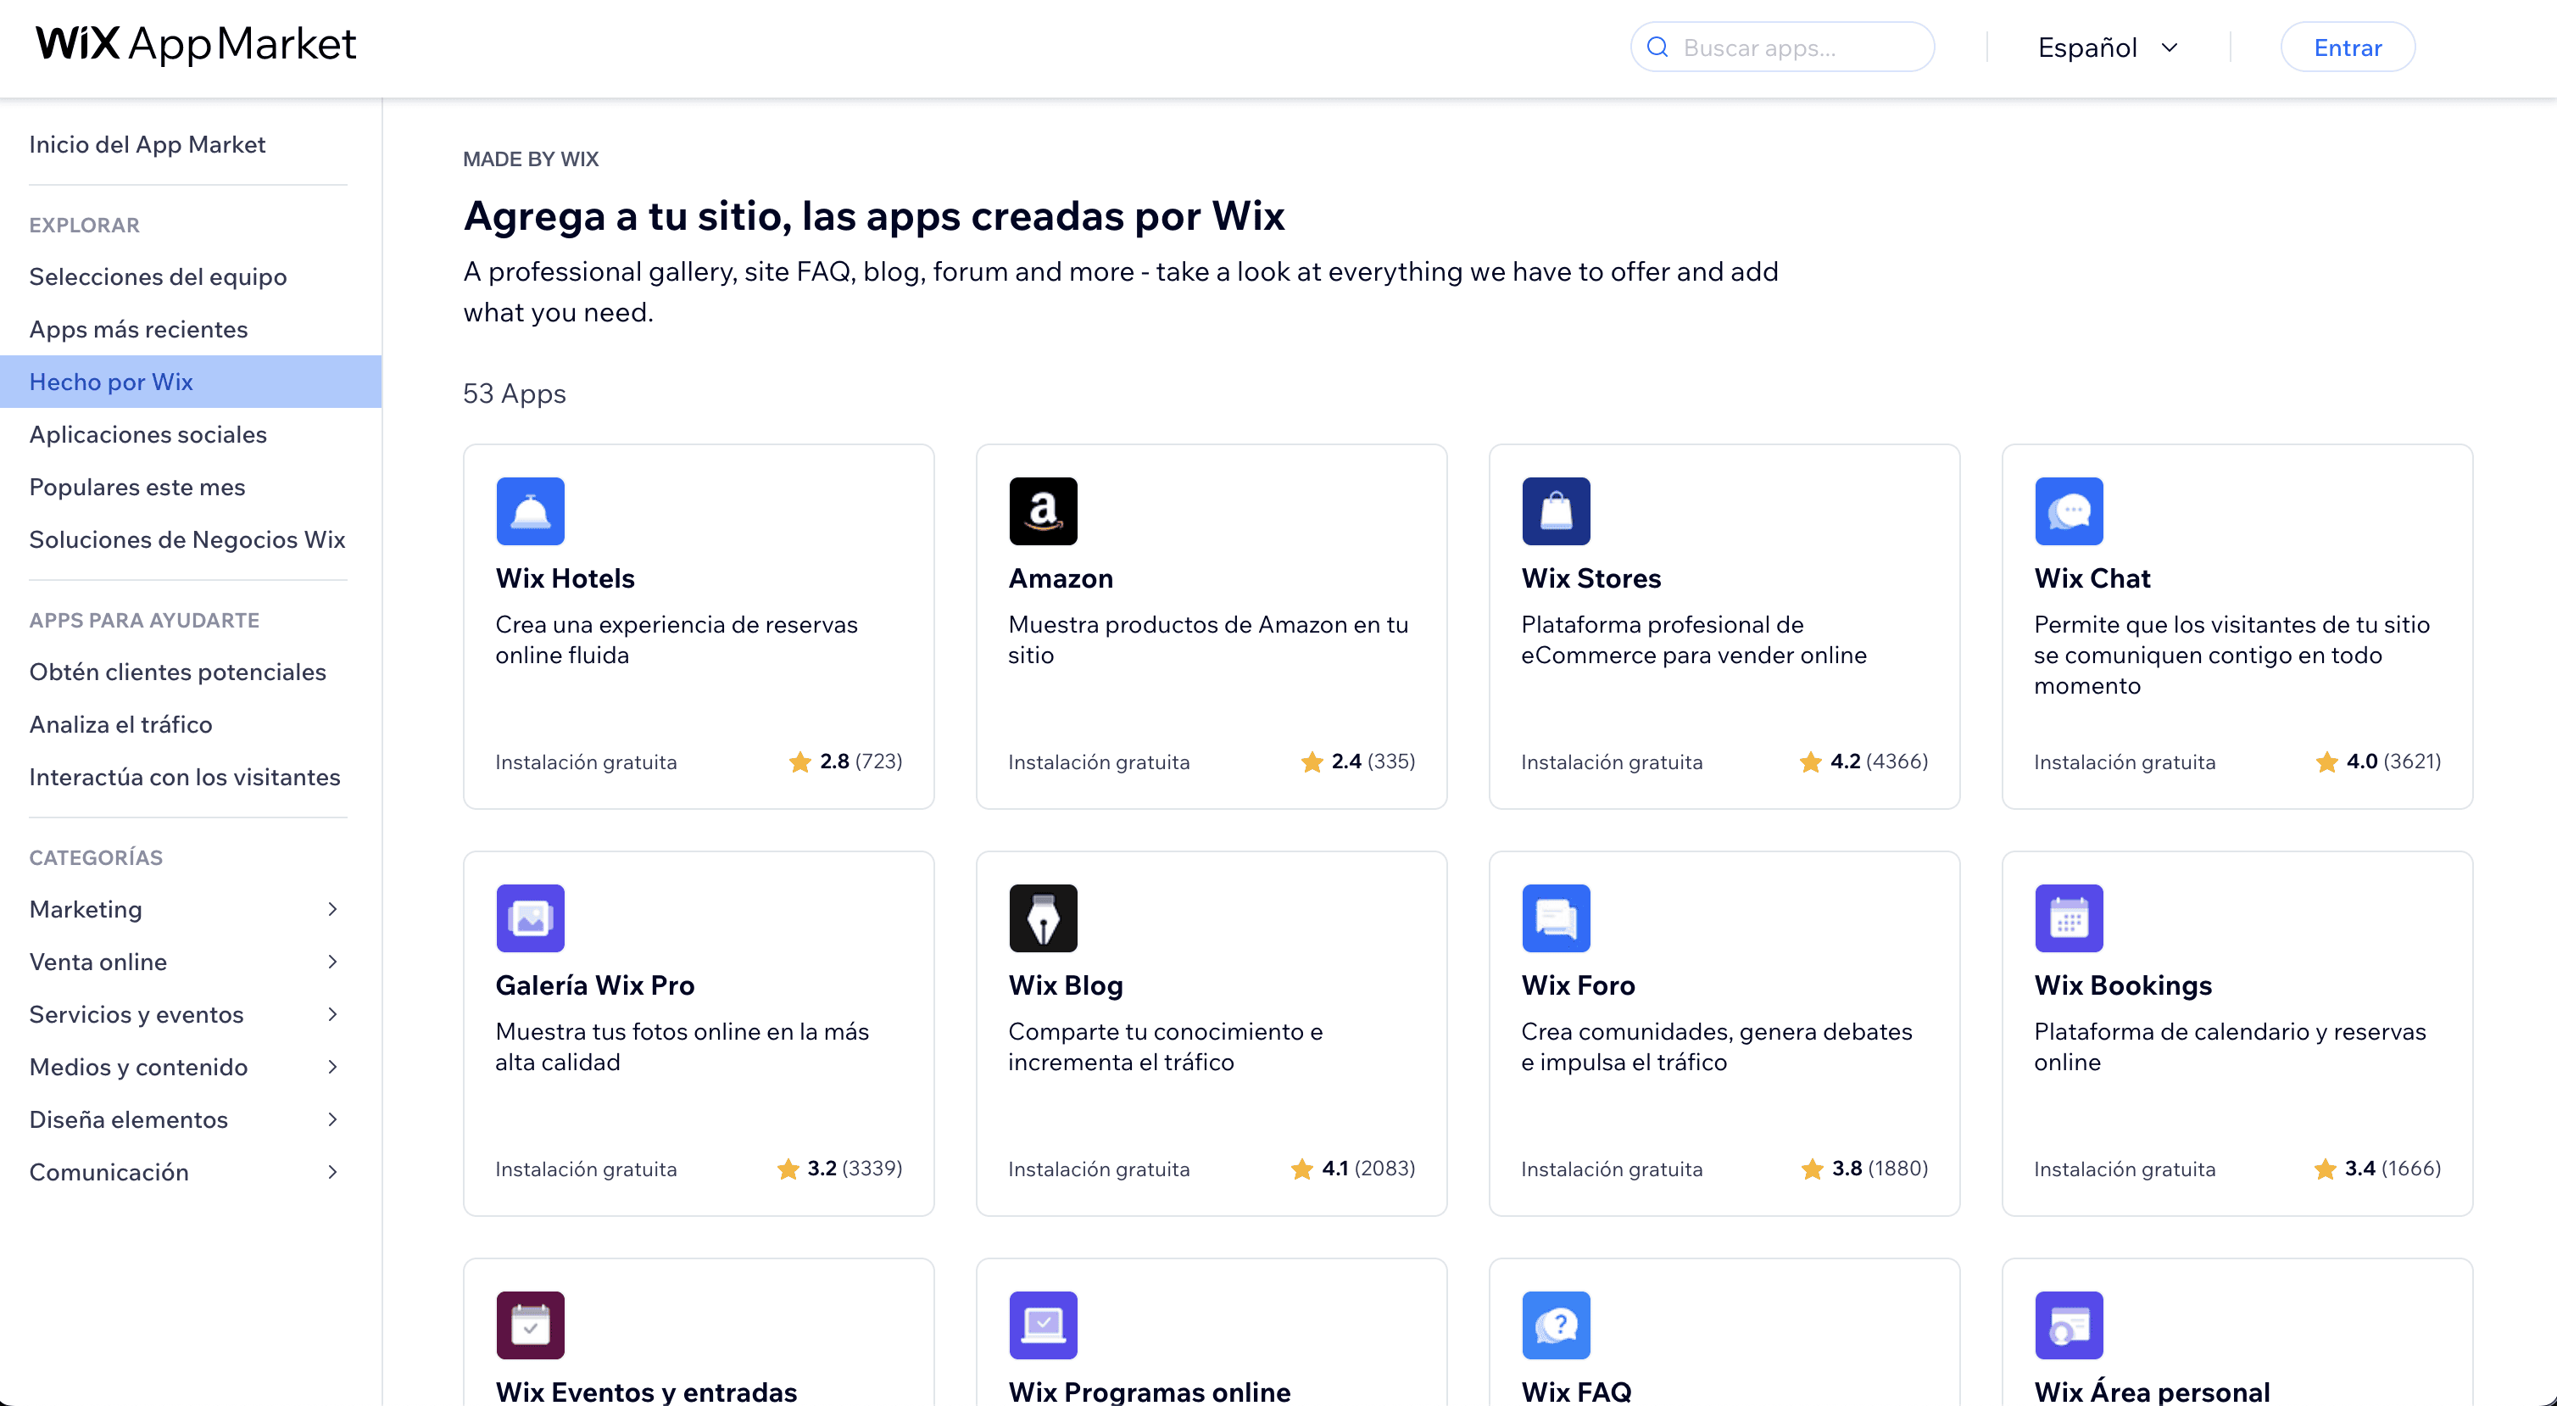Click the Galería Wix Pro image icon
This screenshot has width=2557, height=1406.
point(530,918)
